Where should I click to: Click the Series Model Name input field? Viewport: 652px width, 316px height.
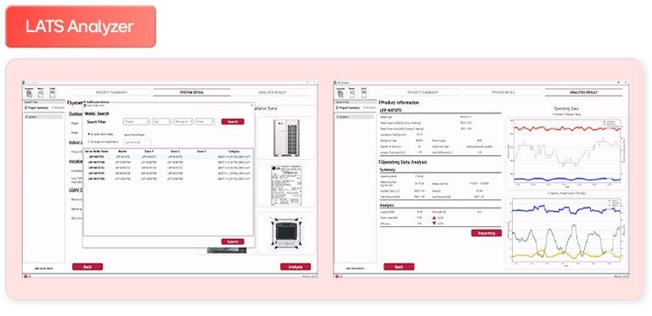(138, 142)
